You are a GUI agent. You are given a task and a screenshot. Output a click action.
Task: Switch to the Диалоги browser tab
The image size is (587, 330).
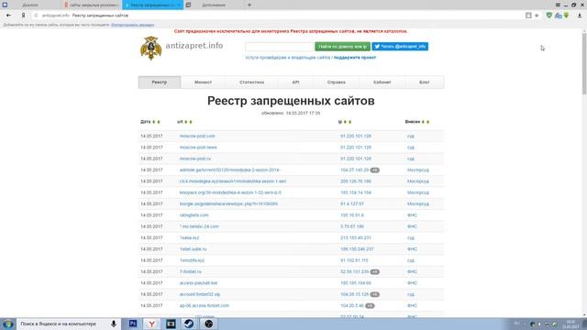point(30,5)
